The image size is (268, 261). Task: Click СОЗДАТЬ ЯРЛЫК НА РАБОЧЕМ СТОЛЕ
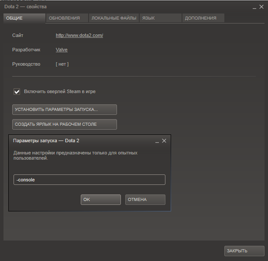[x=64, y=124]
